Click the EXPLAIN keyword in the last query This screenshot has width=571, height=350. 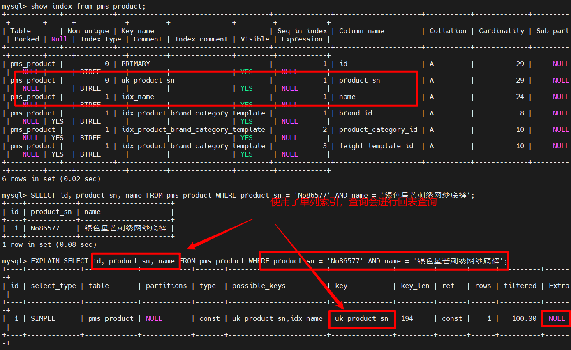tap(45, 261)
